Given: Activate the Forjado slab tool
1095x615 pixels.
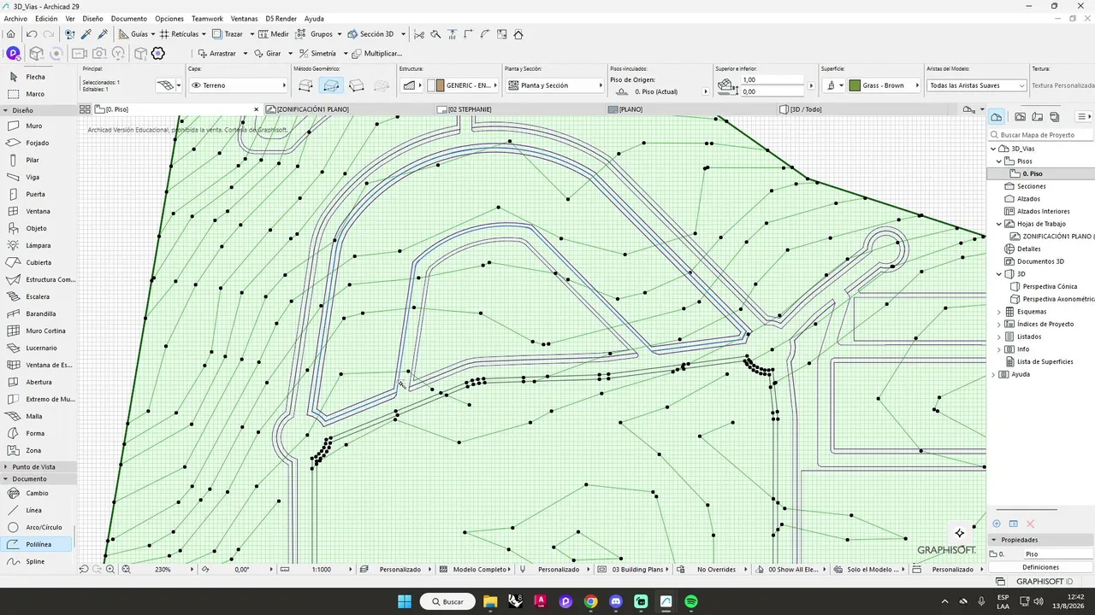Looking at the screenshot, I should [38, 143].
